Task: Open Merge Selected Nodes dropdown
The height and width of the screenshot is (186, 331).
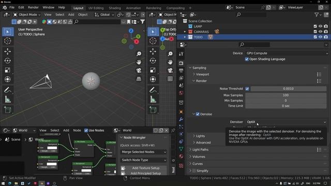Action: pyautogui.click(x=144, y=152)
